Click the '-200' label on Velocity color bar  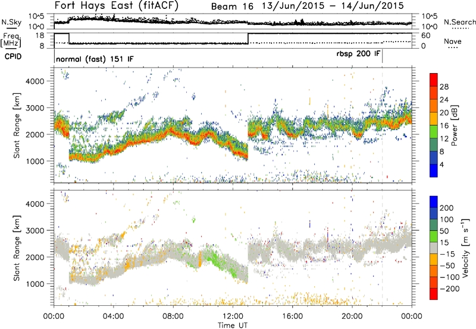point(450,289)
